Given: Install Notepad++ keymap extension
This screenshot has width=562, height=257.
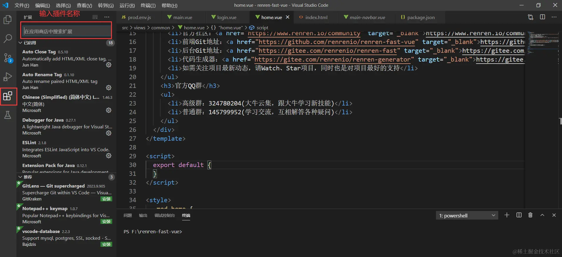Looking at the screenshot, I should [x=106, y=222].
